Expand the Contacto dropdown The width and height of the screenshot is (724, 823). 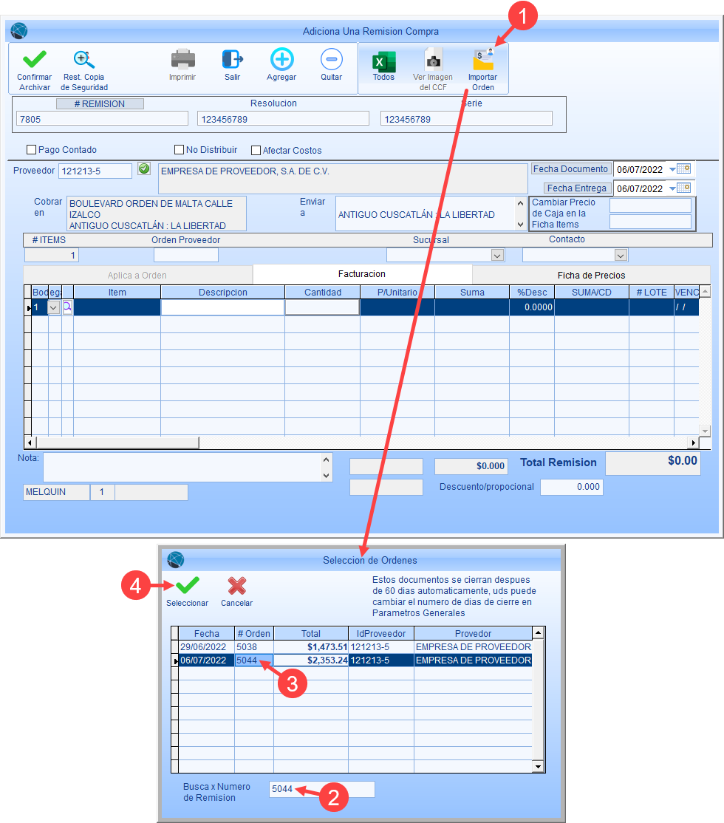621,255
